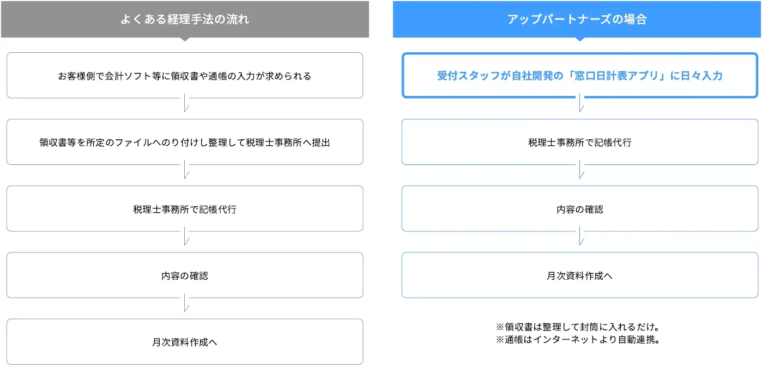Image resolution: width=762 pixels, height=369 pixels.
Task: Click the アップパートナーズの場合 blue header
Action: (577, 20)
